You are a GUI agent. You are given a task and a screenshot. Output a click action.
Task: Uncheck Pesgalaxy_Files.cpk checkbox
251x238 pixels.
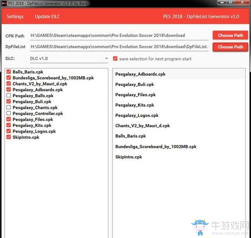pos(9,119)
